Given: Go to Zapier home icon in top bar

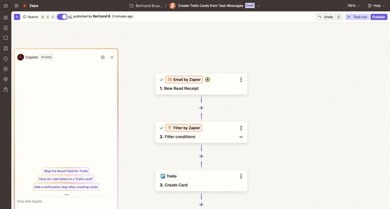Looking at the screenshot, I should point(6,6).
